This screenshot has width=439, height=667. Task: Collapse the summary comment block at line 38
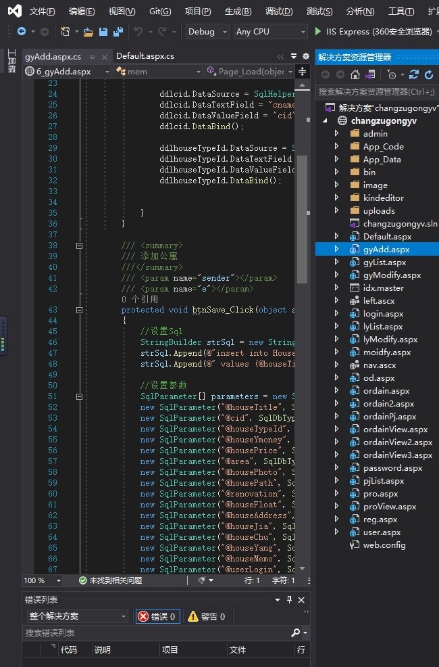(x=79, y=246)
